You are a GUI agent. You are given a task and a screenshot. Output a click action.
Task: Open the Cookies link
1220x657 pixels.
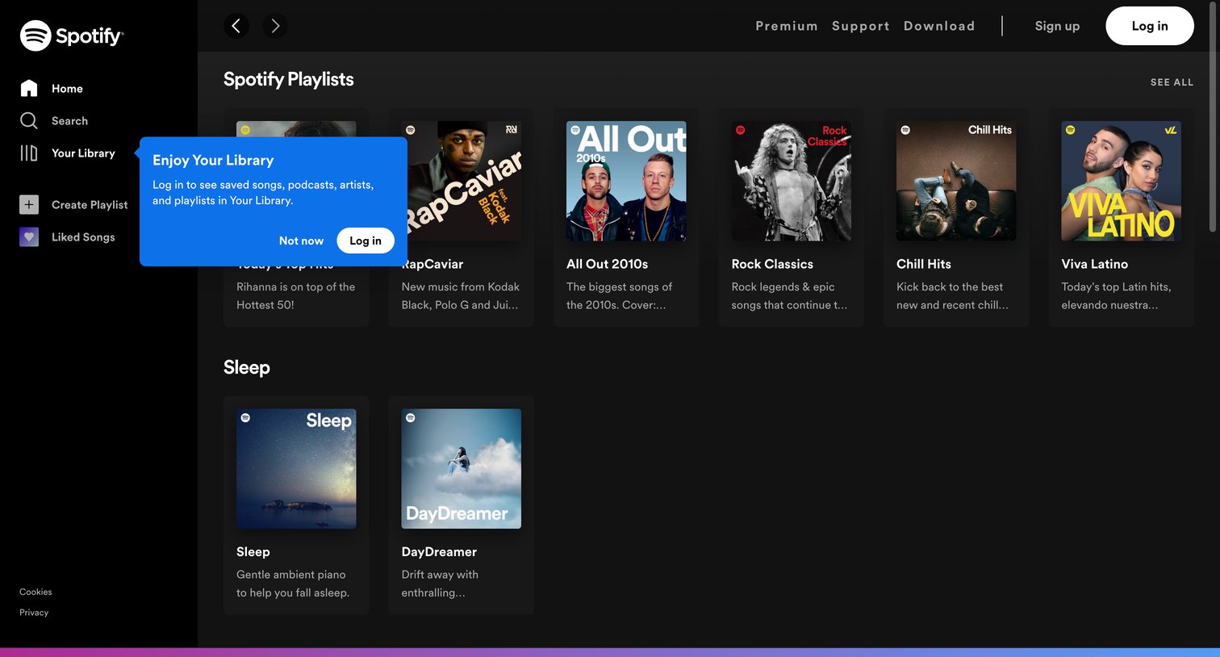coord(36,592)
